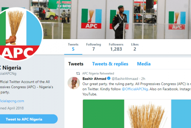Click the profile header banner photo
Viewport: 191px width, 128px height.
pos(117,20)
